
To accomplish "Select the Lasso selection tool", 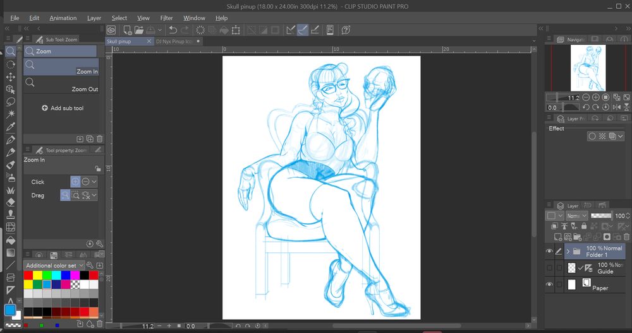I will tap(11, 102).
